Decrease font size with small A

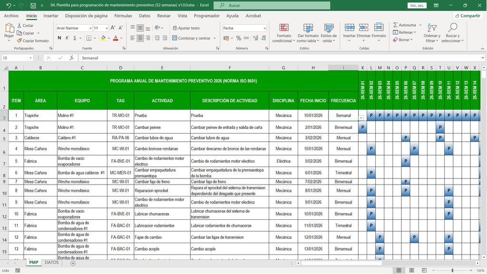tap(121, 28)
